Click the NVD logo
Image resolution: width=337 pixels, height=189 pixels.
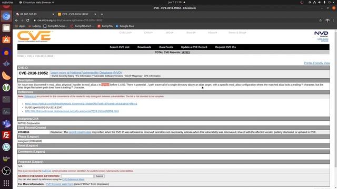point(321,33)
